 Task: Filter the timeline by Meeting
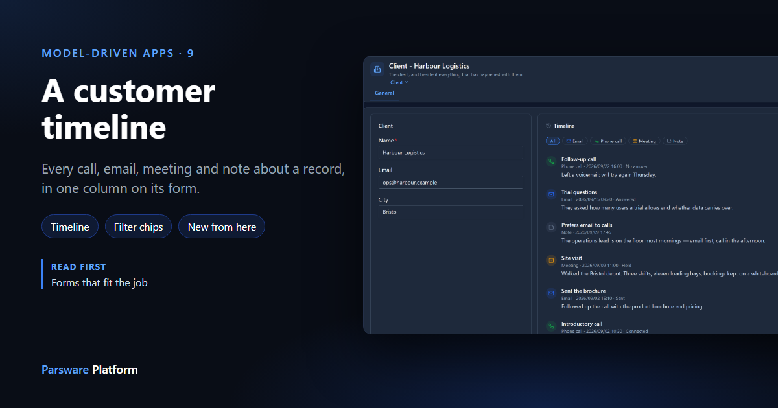644,141
